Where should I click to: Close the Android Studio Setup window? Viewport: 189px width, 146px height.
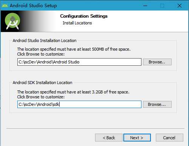coord(180,6)
